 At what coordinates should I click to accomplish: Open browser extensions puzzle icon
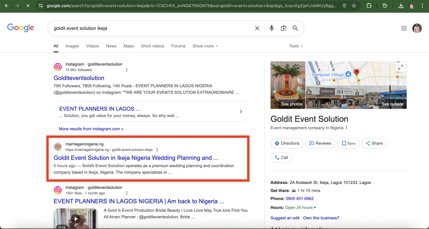pyautogui.click(x=369, y=5)
